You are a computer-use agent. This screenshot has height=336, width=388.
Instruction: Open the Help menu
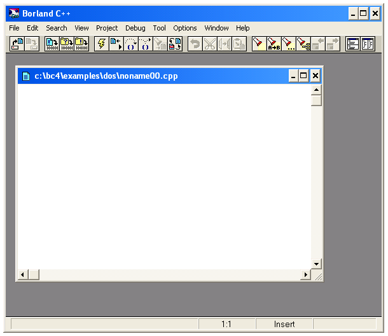pyautogui.click(x=243, y=28)
